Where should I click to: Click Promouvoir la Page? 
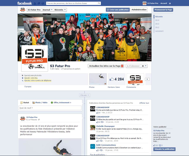[x=163, y=10]
